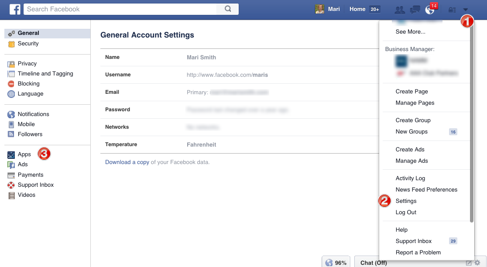Edit the Password row
The width and height of the screenshot is (487, 267).
240,110
